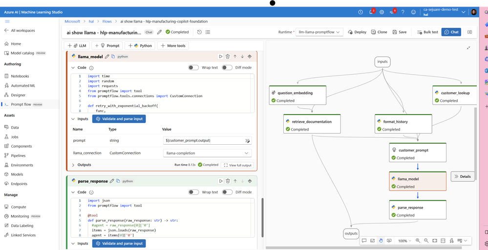The image size is (488, 250).
Task: Zoom in on the flow graph
Action: (x=418, y=241)
